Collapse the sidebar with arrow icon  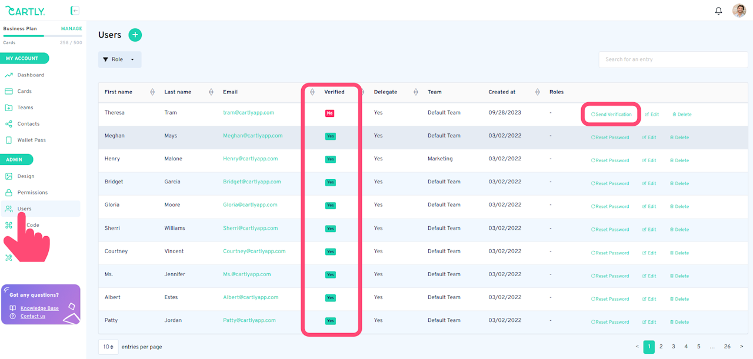click(75, 11)
